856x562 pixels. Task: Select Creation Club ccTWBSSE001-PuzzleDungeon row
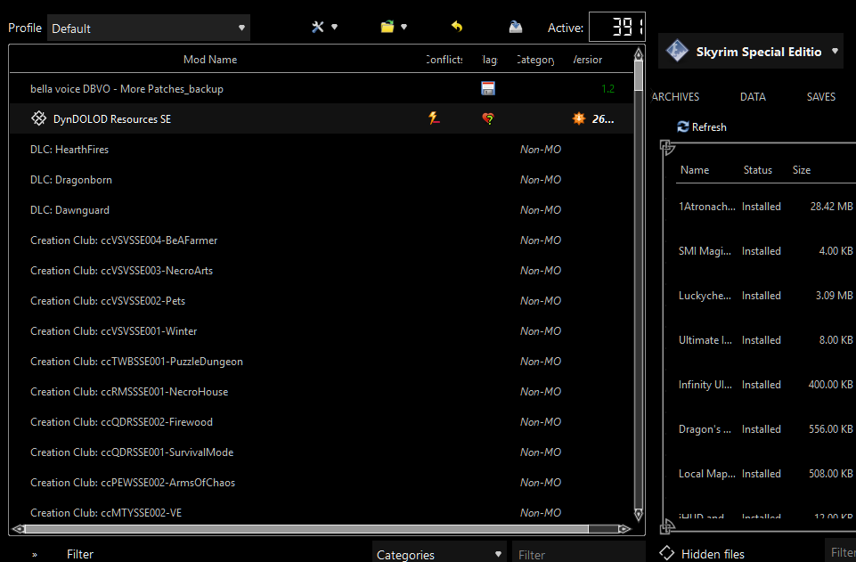[322, 362]
